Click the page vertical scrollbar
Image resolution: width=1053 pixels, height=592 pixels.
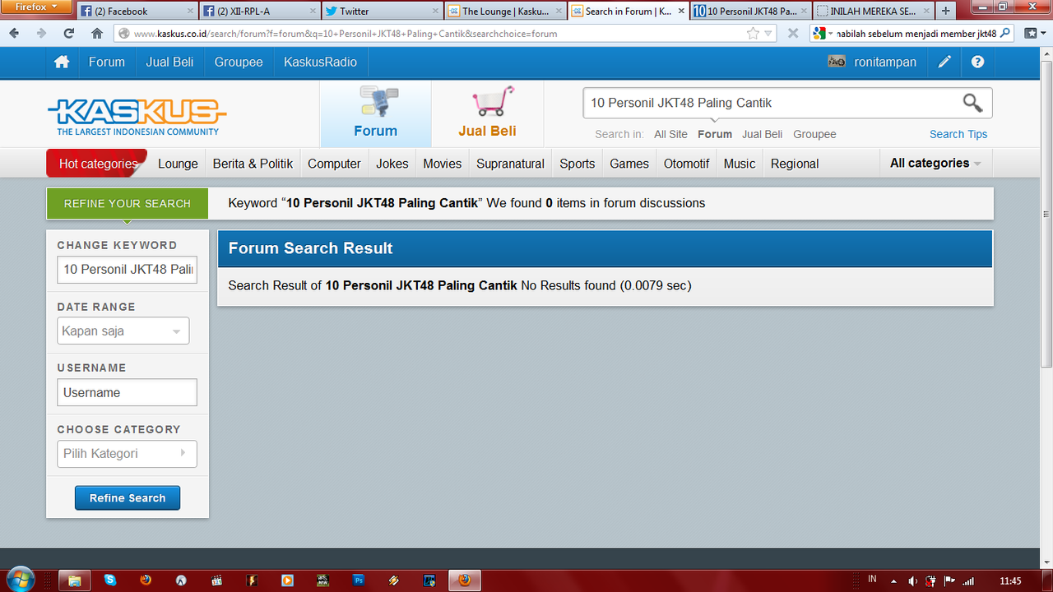[x=1046, y=214]
